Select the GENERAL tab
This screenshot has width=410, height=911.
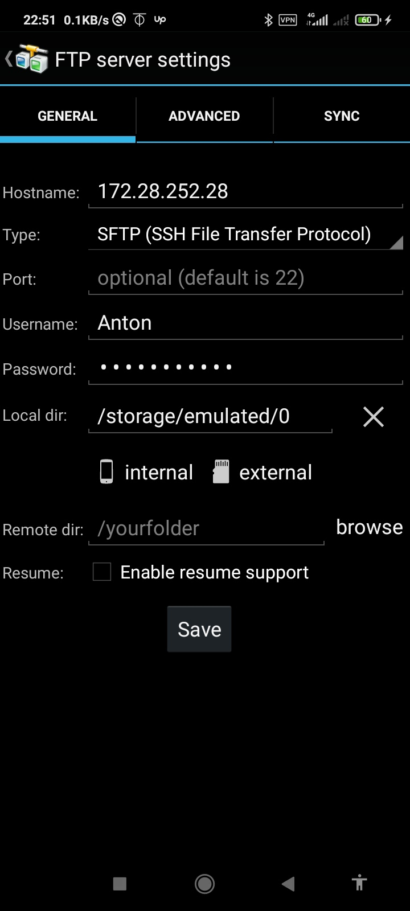pos(67,116)
